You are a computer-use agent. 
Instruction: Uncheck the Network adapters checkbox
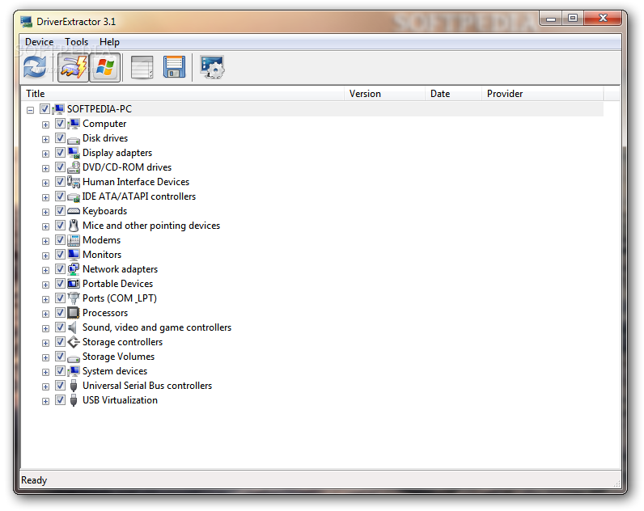pyautogui.click(x=60, y=268)
